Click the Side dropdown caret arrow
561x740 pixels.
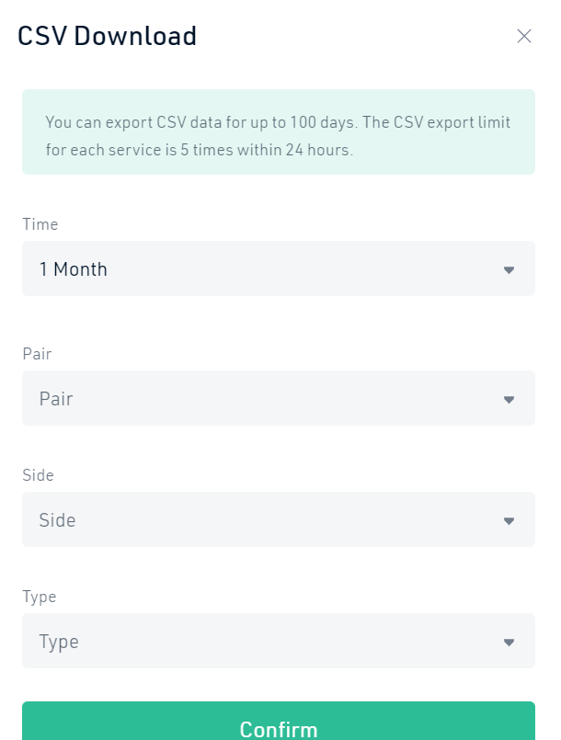tap(509, 521)
